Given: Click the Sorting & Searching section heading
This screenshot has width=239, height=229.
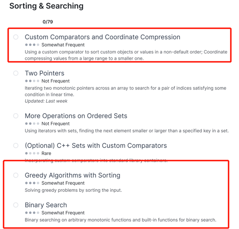Looking at the screenshot, I should (x=46, y=6).
